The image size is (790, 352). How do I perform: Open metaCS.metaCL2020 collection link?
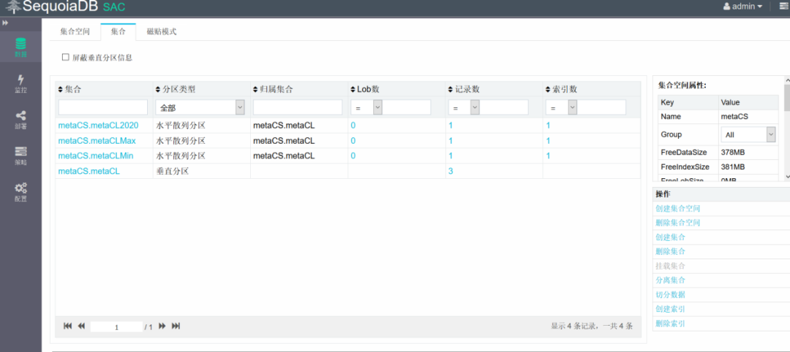coord(98,125)
